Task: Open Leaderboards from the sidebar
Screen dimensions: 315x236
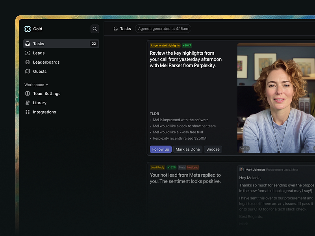Action: click(x=61, y=62)
